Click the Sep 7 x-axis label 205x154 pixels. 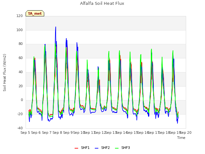47,133
